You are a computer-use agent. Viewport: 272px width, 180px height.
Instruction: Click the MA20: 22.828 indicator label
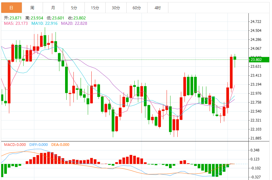click(x=74, y=23)
